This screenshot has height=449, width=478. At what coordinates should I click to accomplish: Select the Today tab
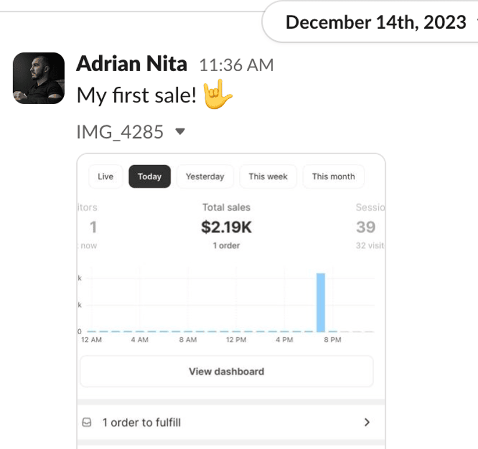pyautogui.click(x=149, y=176)
